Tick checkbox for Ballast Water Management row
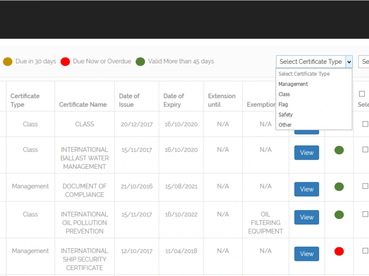This screenshot has width=369, height=276. coord(365,149)
